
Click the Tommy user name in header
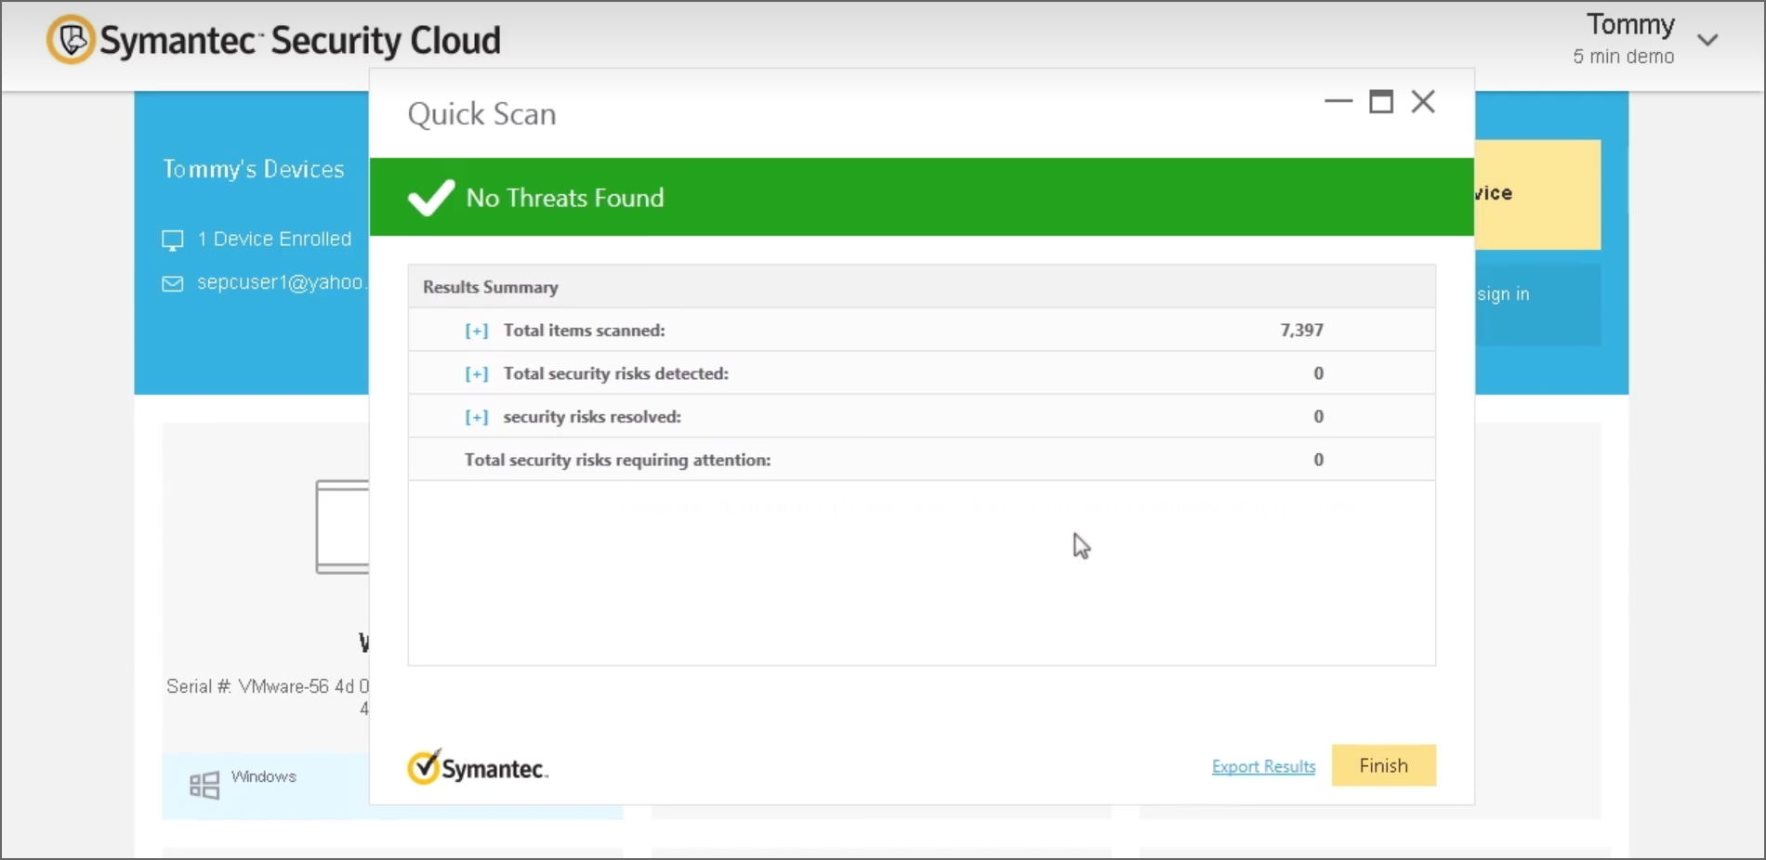click(x=1630, y=24)
